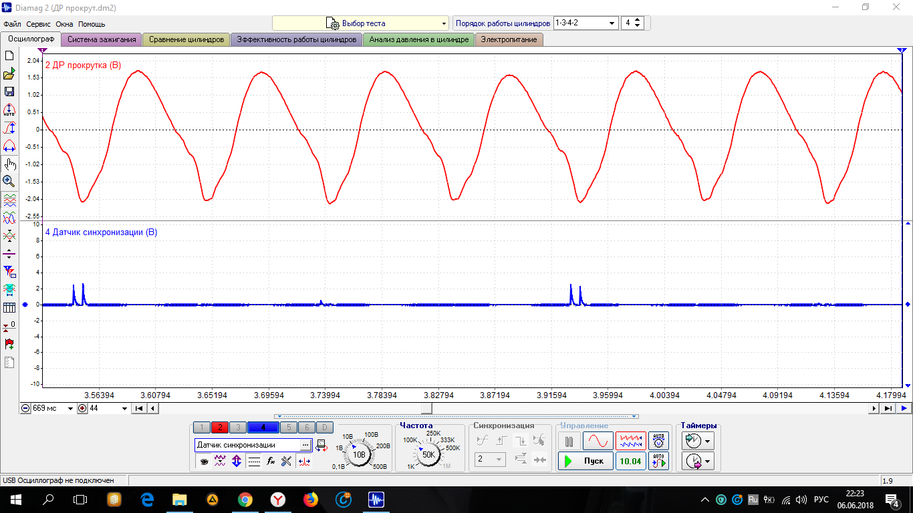Select the hand pan tool
The image size is (913, 513).
9,164
